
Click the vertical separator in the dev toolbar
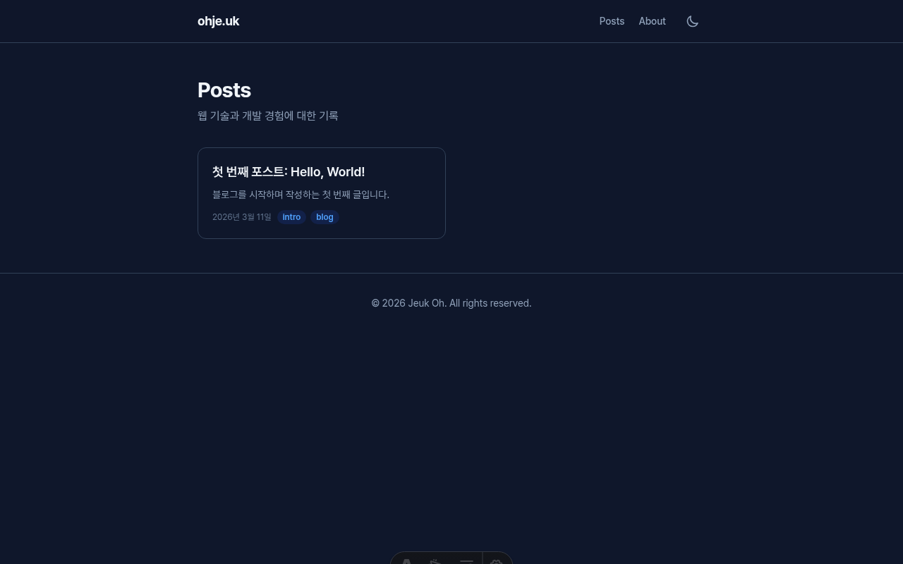(x=483, y=558)
